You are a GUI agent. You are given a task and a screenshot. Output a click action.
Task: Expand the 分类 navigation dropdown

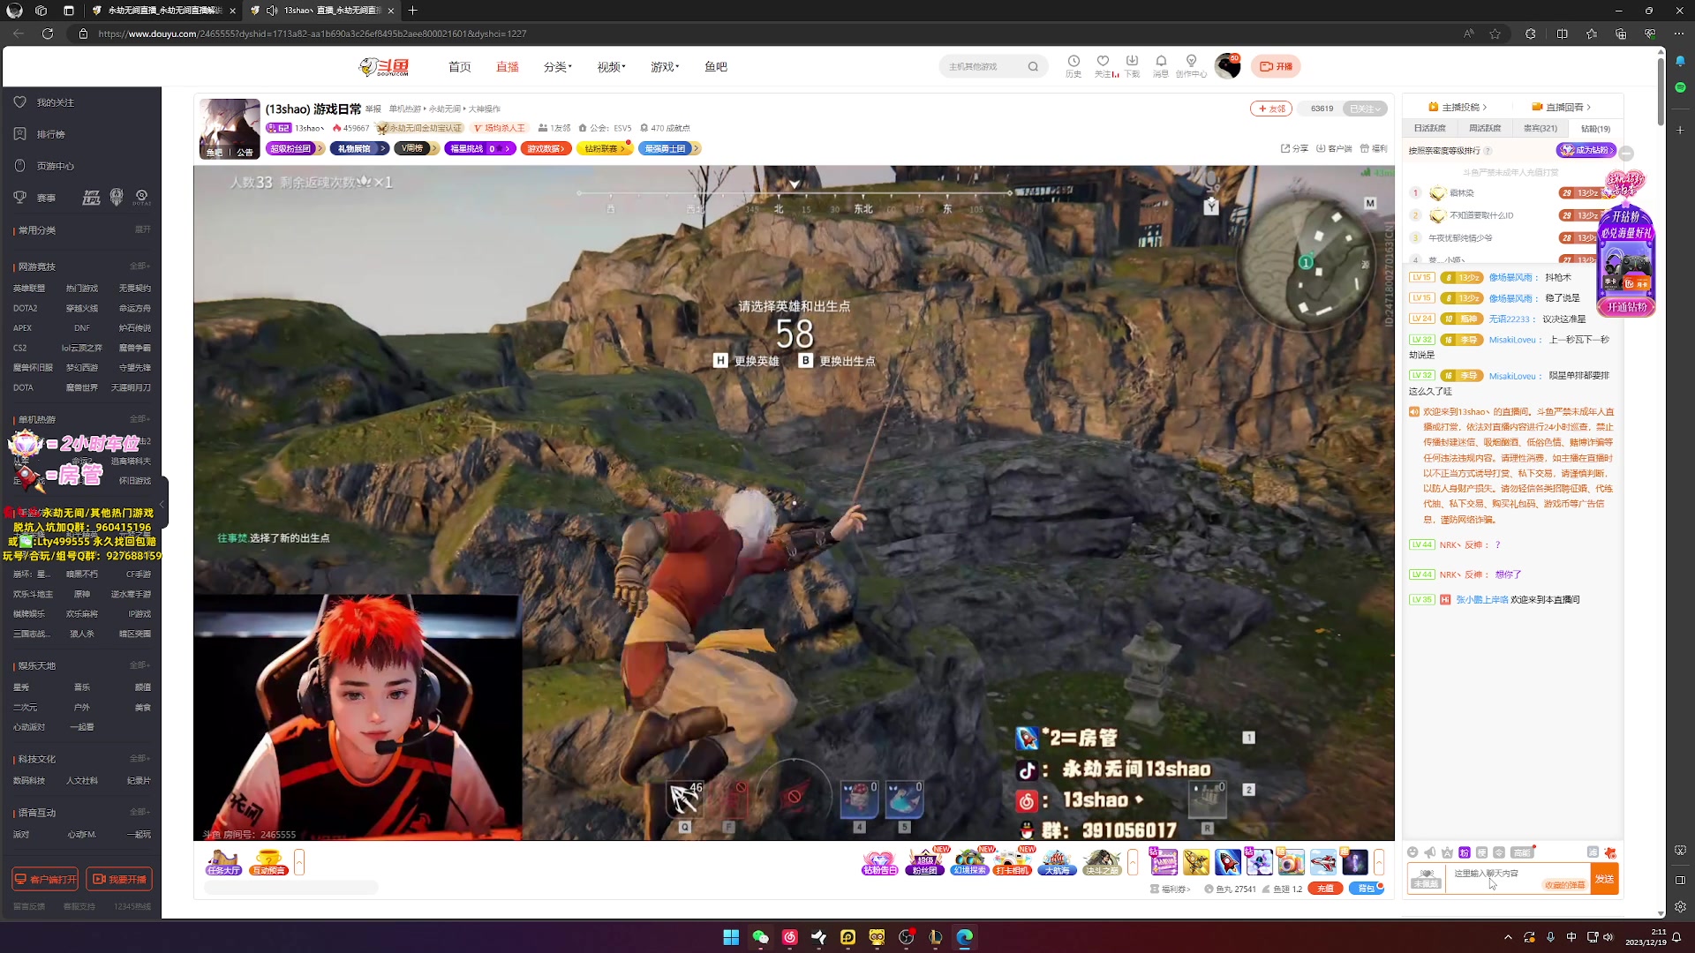click(x=557, y=67)
